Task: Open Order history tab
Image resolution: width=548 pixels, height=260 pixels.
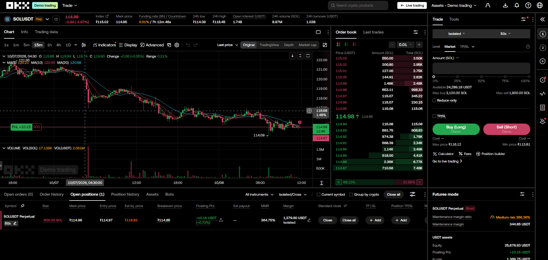Action: (52, 194)
